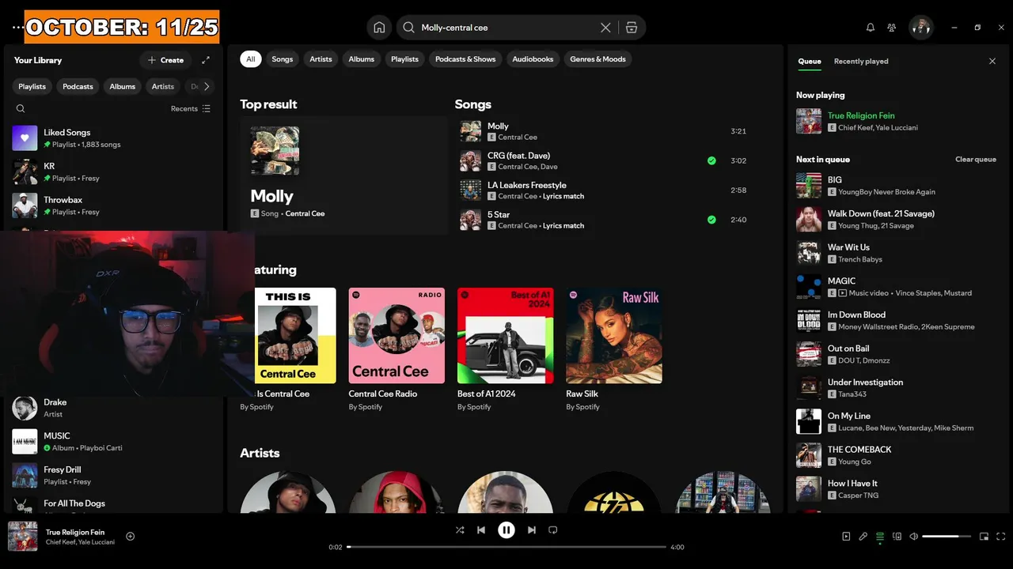Open the Fresy Drill playlist
1013x569 pixels.
113,476
